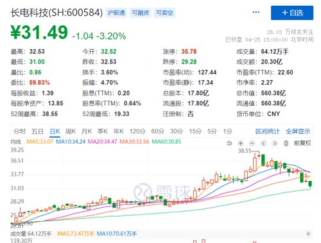
Task: Select the 五日 chart tab
Action: 37,131
